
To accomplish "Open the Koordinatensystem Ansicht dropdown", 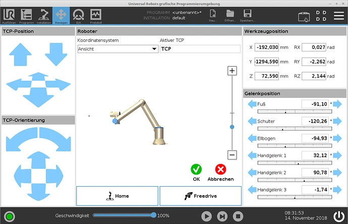I will tap(118, 49).
